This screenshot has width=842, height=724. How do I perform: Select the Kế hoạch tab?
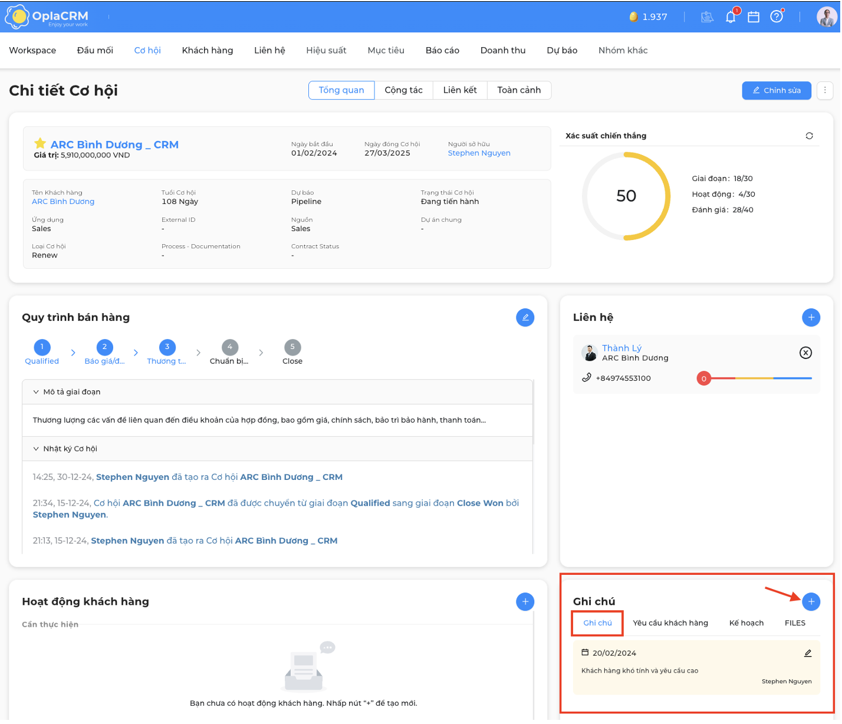pyautogui.click(x=746, y=623)
